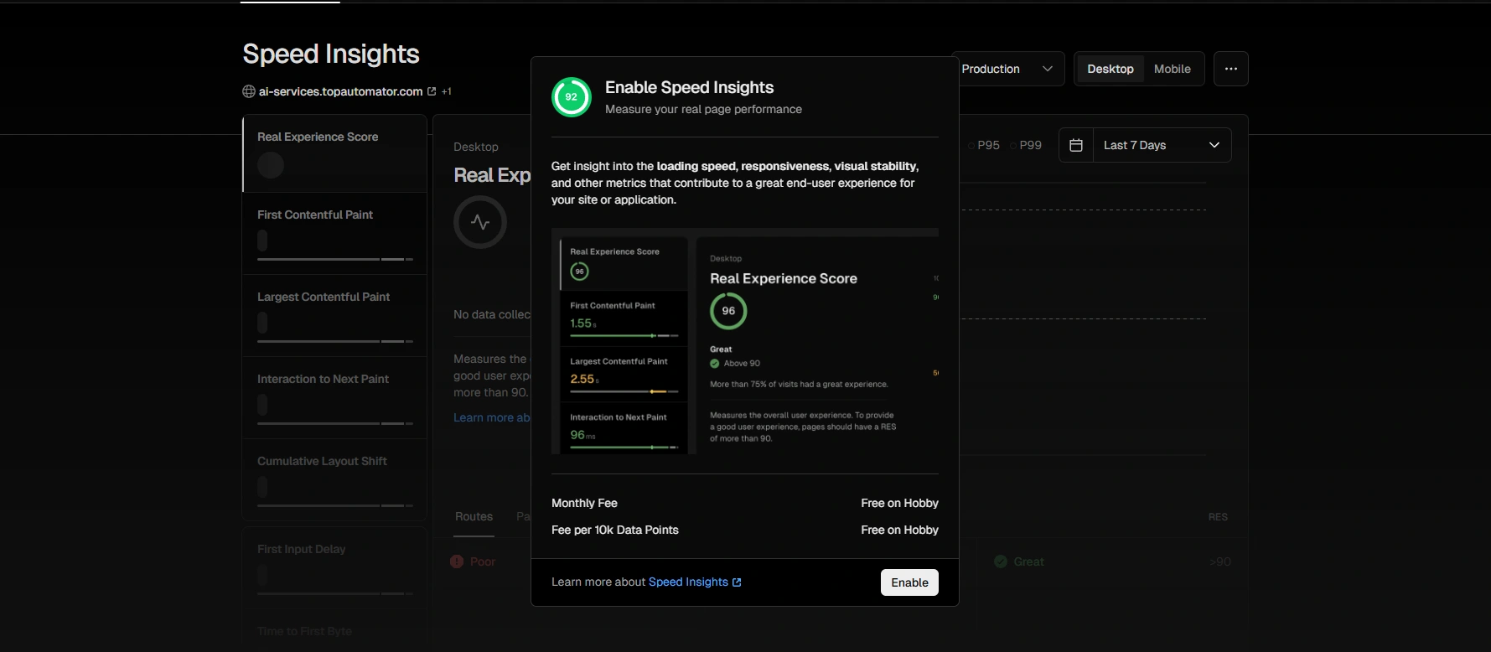Click 'No data' message behind dialog
Image resolution: width=1491 pixels, height=652 pixels.
click(492, 314)
